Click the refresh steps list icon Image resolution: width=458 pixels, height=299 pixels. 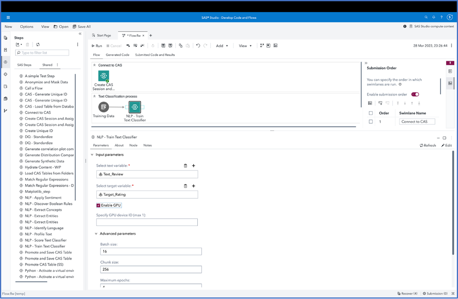[38, 45]
